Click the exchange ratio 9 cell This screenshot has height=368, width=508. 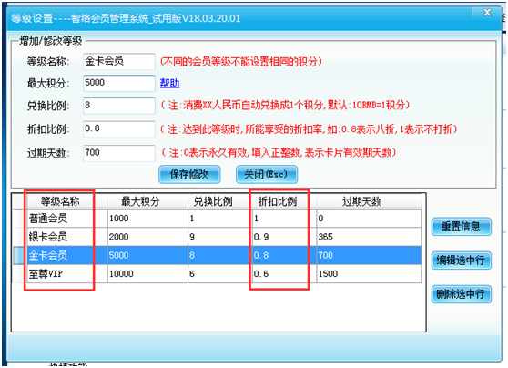pos(219,237)
